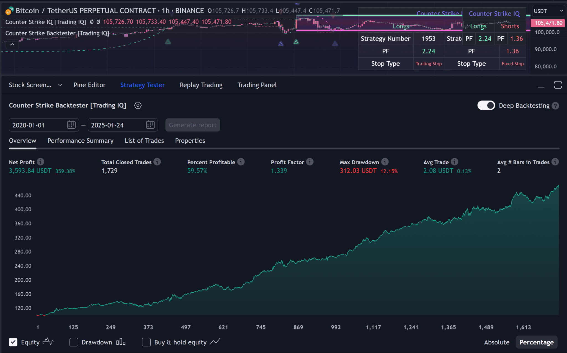Open the Trading Panel tab

(x=257, y=85)
